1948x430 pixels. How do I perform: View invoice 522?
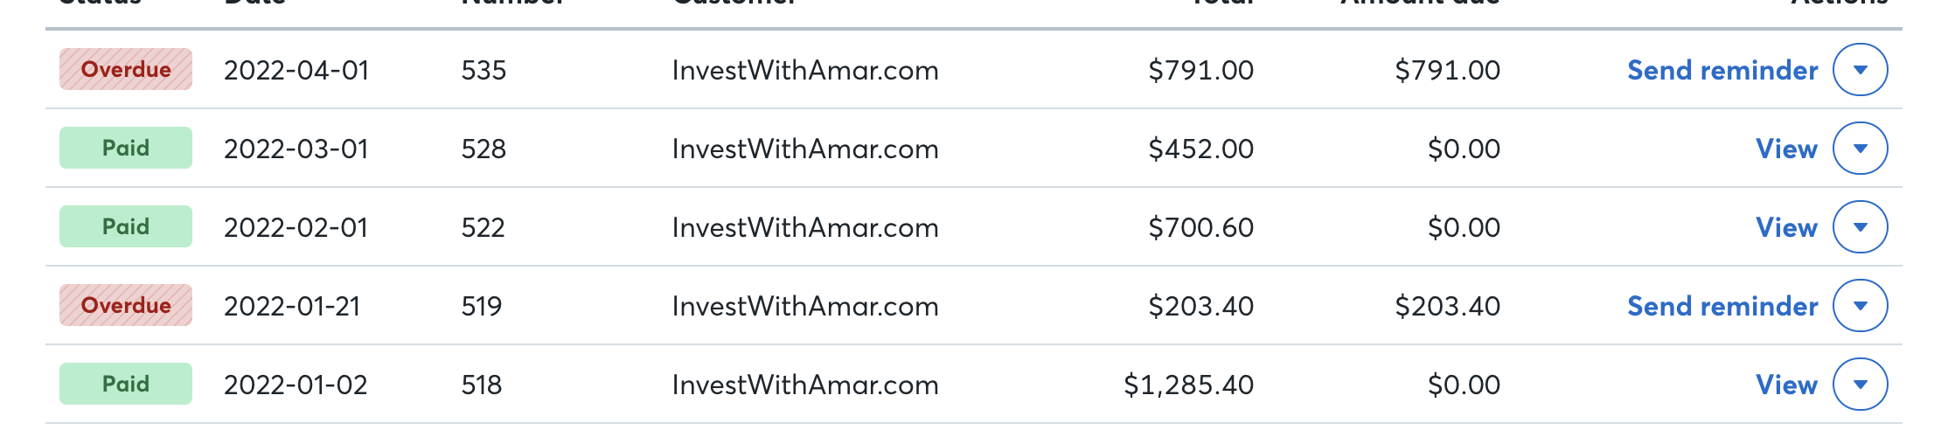coord(1786,227)
